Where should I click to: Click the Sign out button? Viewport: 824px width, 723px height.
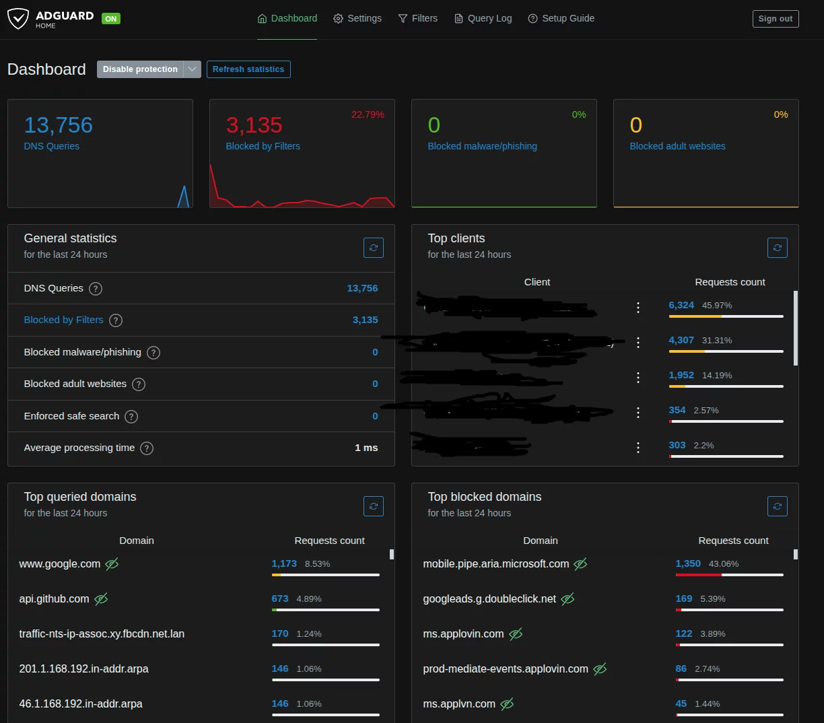point(775,19)
